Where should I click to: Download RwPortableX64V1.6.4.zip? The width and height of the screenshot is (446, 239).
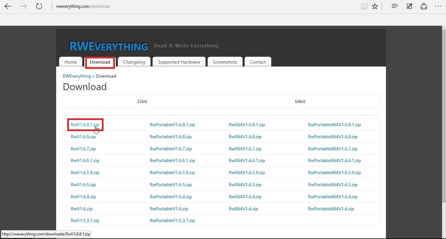point(333,197)
